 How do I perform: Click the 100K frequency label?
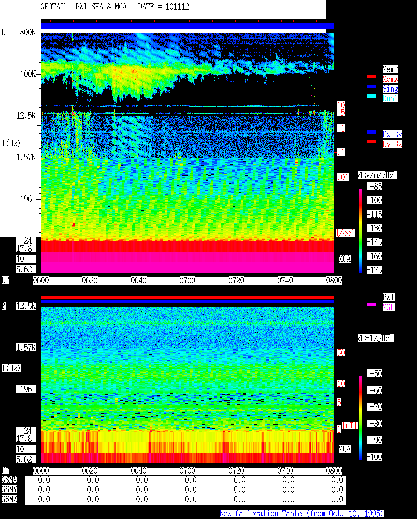coord(28,74)
